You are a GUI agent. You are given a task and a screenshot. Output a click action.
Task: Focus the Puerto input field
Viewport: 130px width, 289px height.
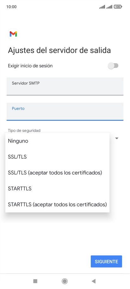coord(65,112)
